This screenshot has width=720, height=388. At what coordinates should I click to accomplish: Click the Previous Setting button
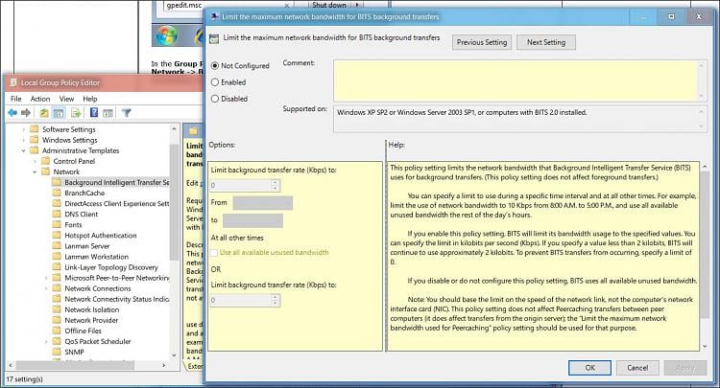pos(482,42)
